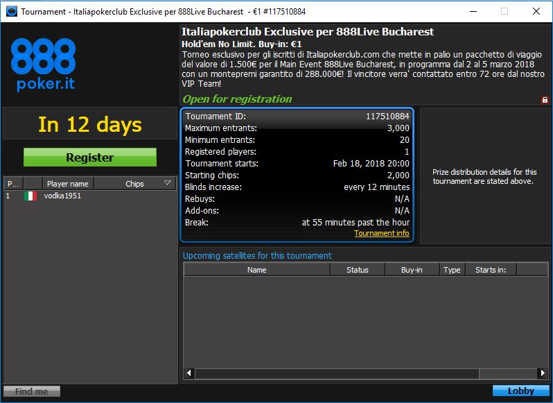Click the red padlock icon
This screenshot has height=403, width=553.
coord(545,100)
